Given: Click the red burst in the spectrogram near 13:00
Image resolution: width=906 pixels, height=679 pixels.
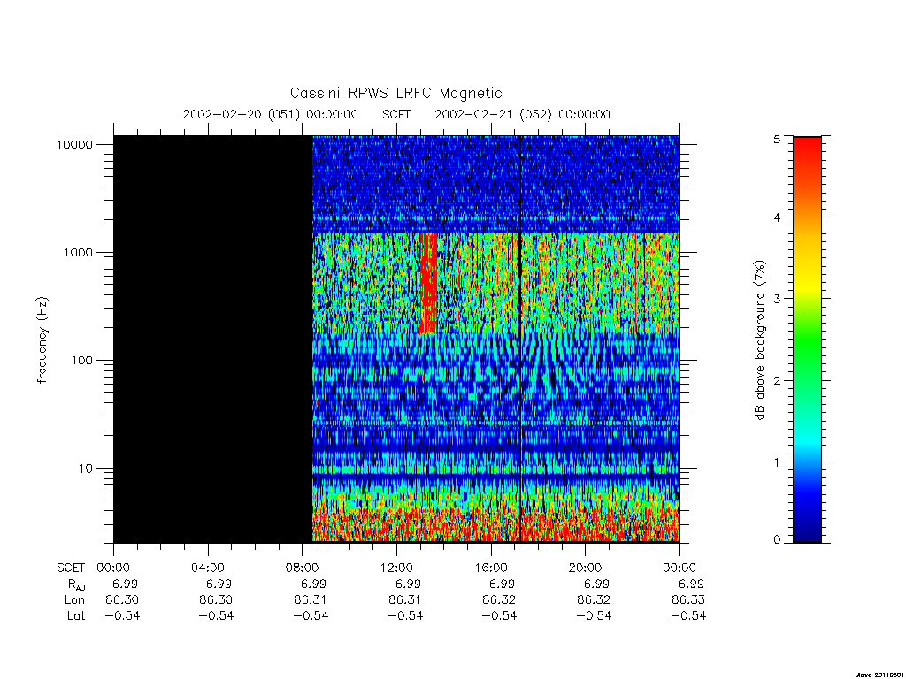Looking at the screenshot, I should [428, 283].
